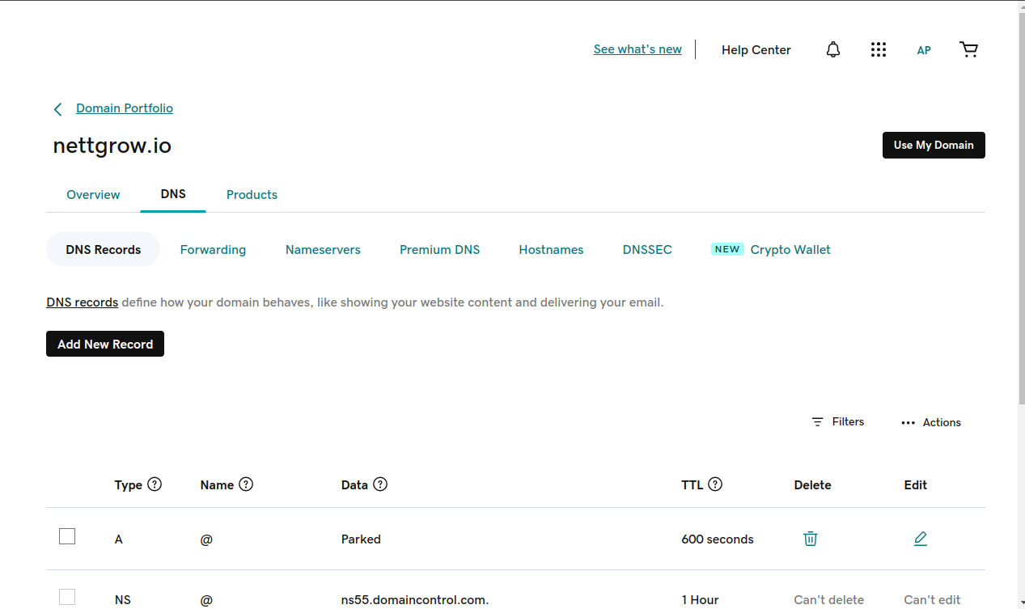Click the Add New Record button
1025x609 pixels.
tap(105, 344)
